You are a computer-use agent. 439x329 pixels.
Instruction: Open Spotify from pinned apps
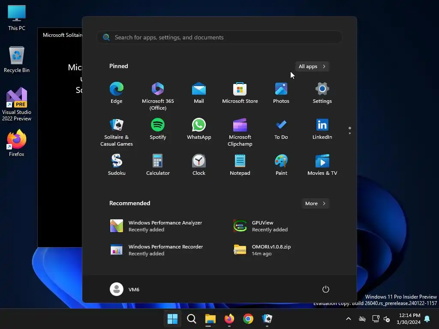pos(158,129)
